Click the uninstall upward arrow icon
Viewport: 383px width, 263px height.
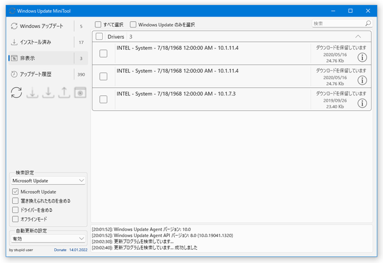click(x=64, y=92)
